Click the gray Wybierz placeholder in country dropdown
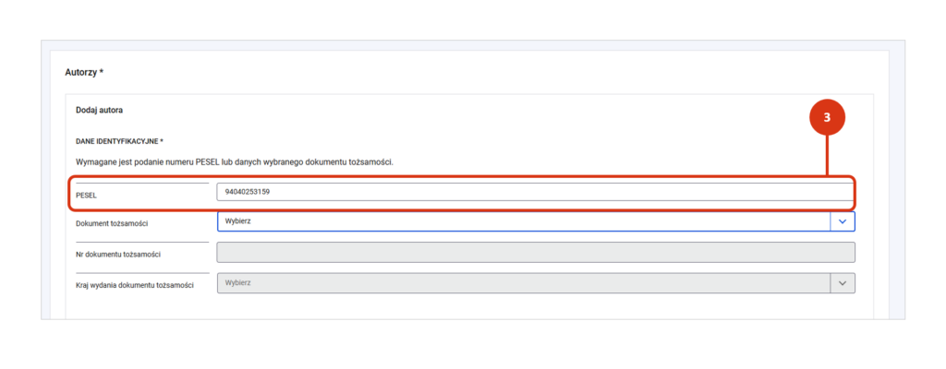 [x=237, y=283]
